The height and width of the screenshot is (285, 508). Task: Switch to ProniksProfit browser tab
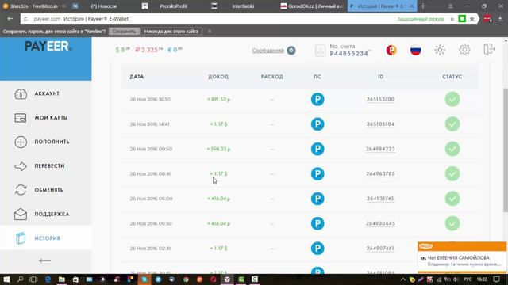173,6
